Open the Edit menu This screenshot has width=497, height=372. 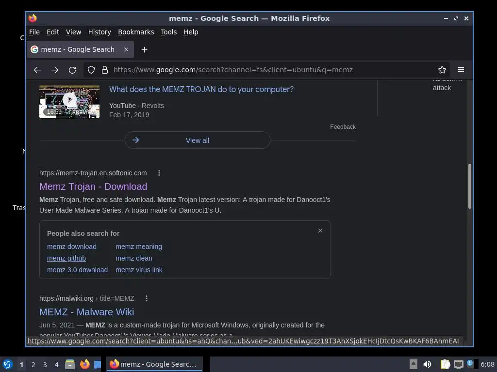[53, 32]
